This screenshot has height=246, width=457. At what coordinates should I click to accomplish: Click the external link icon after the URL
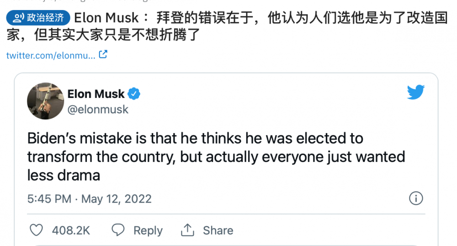[103, 54]
